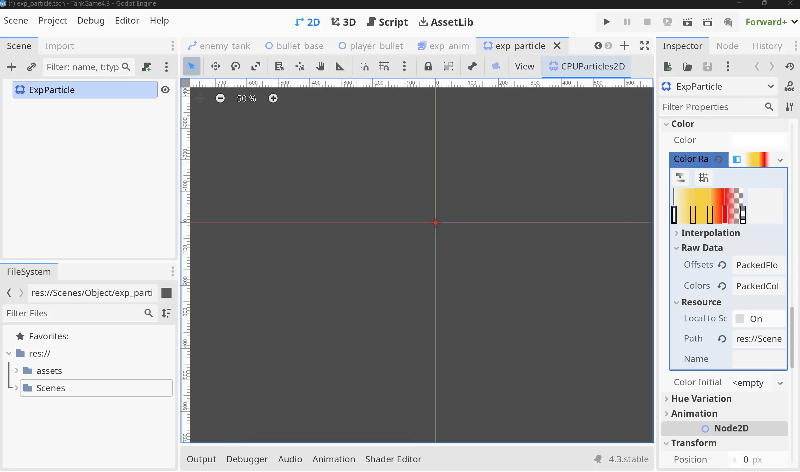Open the Forward+ renderer dropdown
Image resolution: width=800 pixels, height=472 pixels.
pos(771,22)
